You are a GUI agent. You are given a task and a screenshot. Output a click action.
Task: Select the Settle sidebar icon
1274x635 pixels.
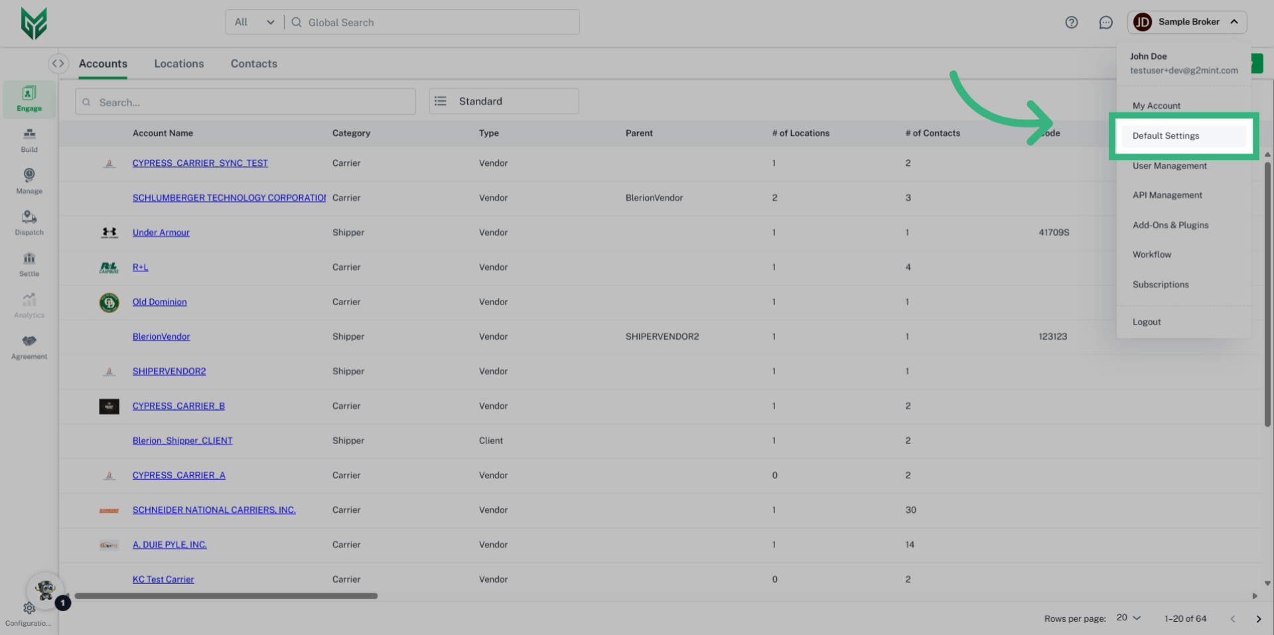click(x=29, y=263)
